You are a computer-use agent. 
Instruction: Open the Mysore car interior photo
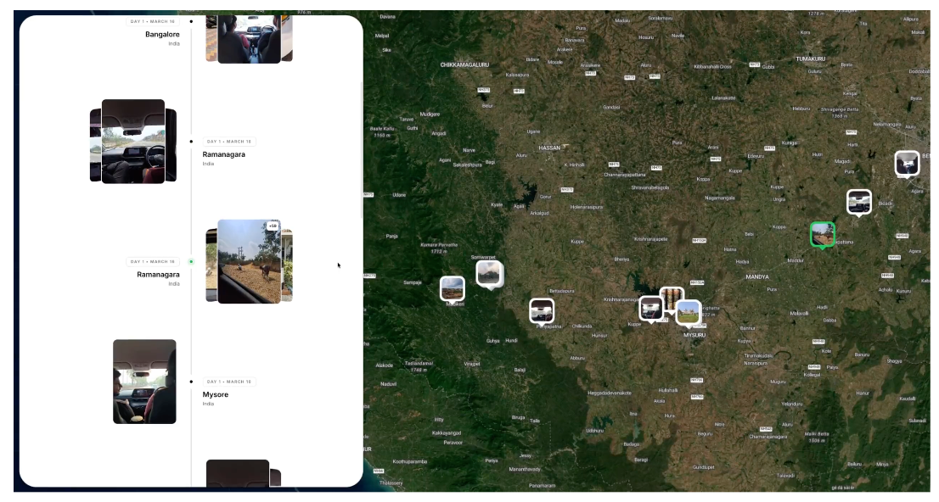pos(144,382)
